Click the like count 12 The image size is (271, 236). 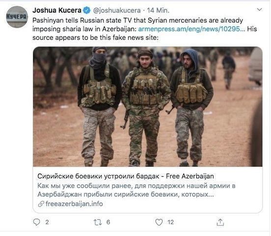coord(170,222)
